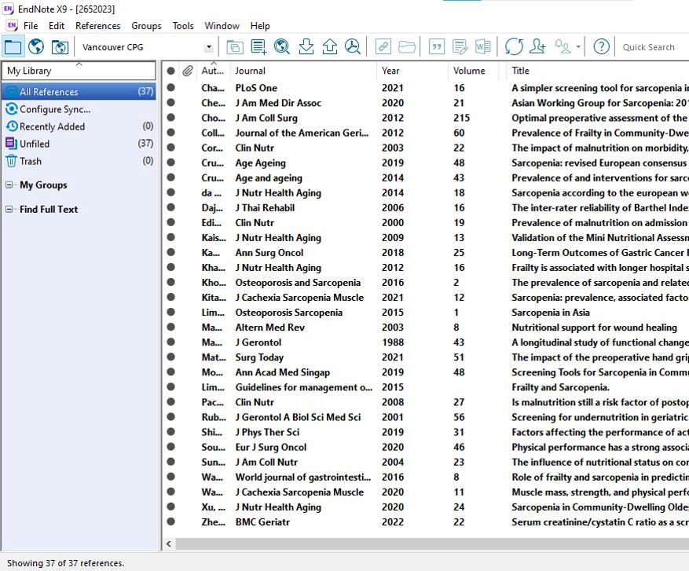Open the Online Search tool
The height and width of the screenshot is (571, 689).
(281, 46)
